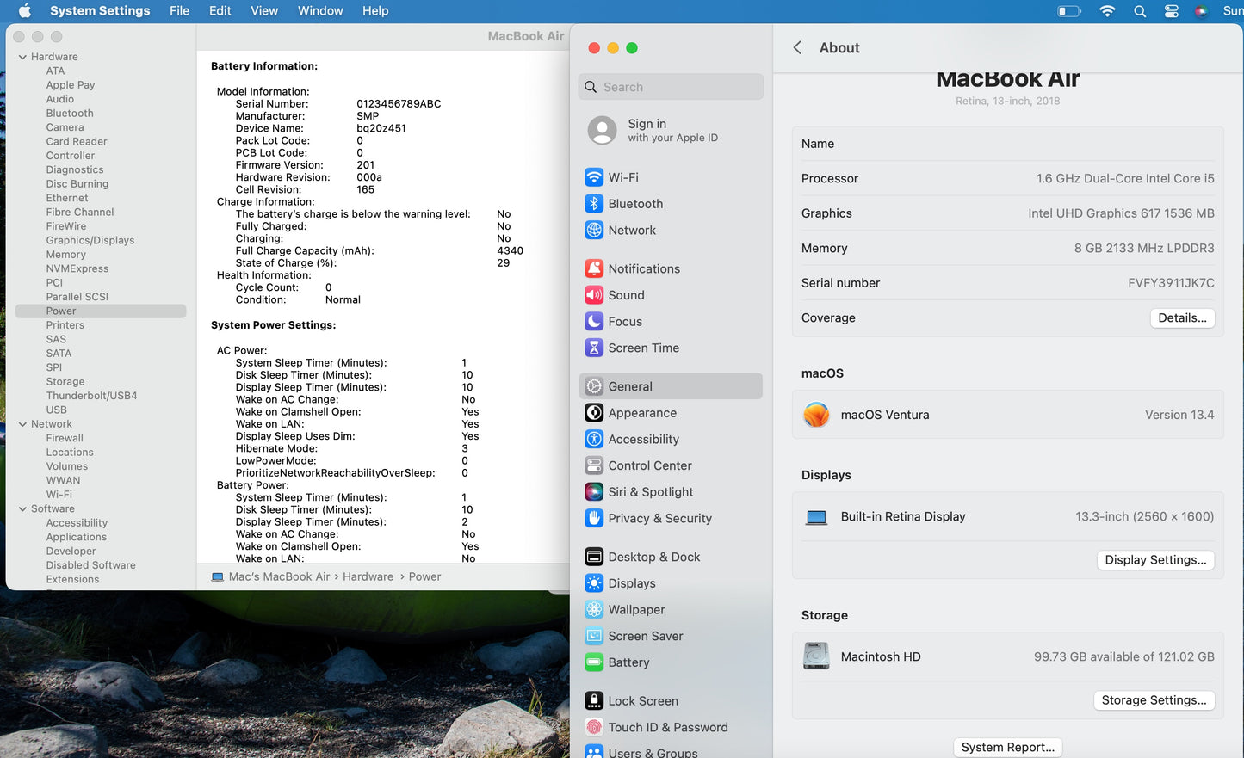Open Control Center from menu bar

click(x=1171, y=11)
